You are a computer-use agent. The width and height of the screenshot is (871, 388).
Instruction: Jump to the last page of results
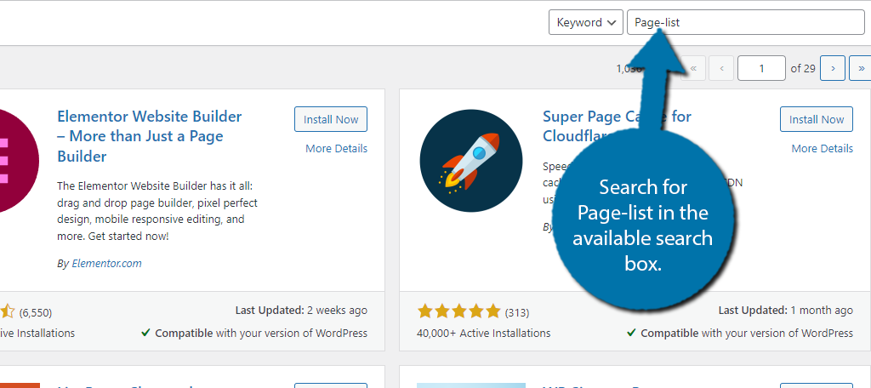861,68
